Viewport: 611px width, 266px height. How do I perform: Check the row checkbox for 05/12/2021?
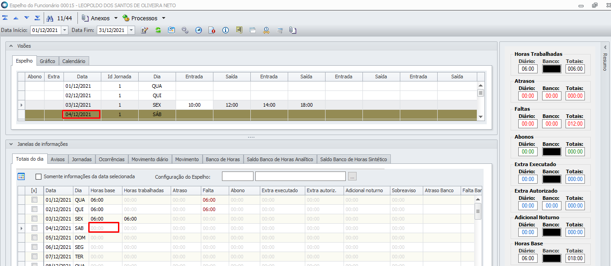(x=34, y=238)
